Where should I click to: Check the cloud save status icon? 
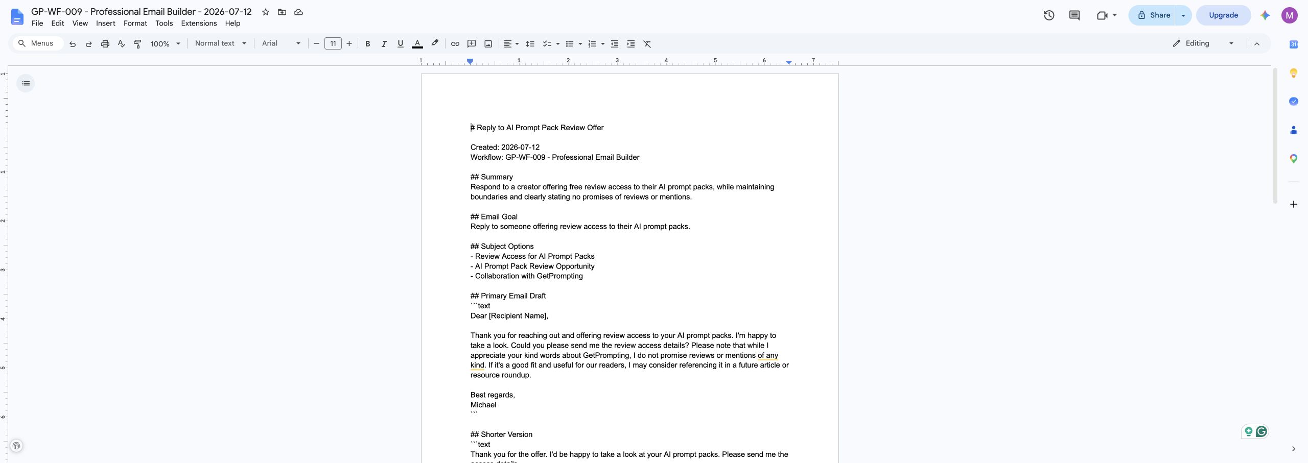(x=298, y=12)
